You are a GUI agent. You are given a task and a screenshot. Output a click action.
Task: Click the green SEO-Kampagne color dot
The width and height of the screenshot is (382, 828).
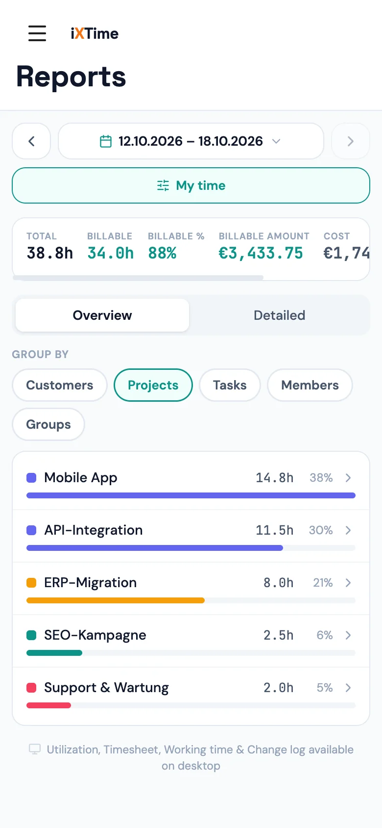pyautogui.click(x=31, y=635)
